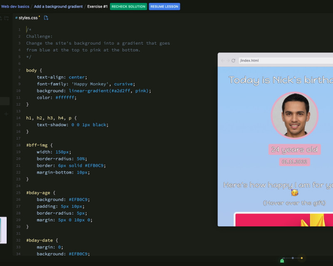The height and width of the screenshot is (266, 333).
Task: Click the round progress marker between the dotted tracks
Action: click(293, 258)
